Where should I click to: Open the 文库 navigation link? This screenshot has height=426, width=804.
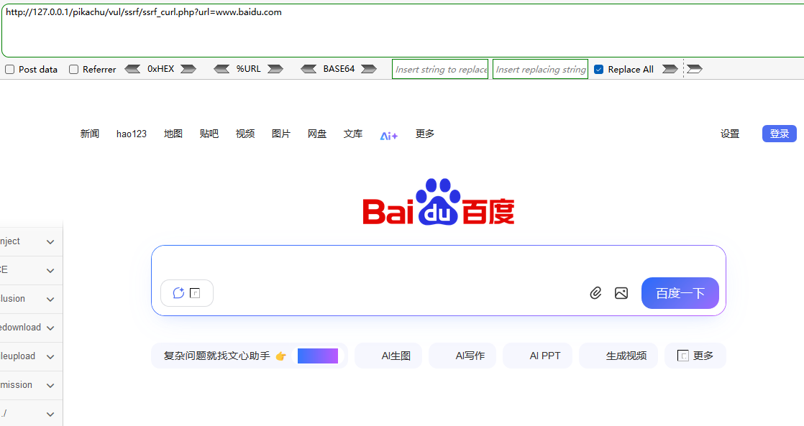(353, 134)
